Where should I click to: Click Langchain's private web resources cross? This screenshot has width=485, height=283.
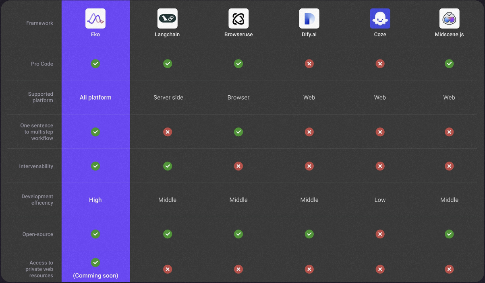point(168,269)
